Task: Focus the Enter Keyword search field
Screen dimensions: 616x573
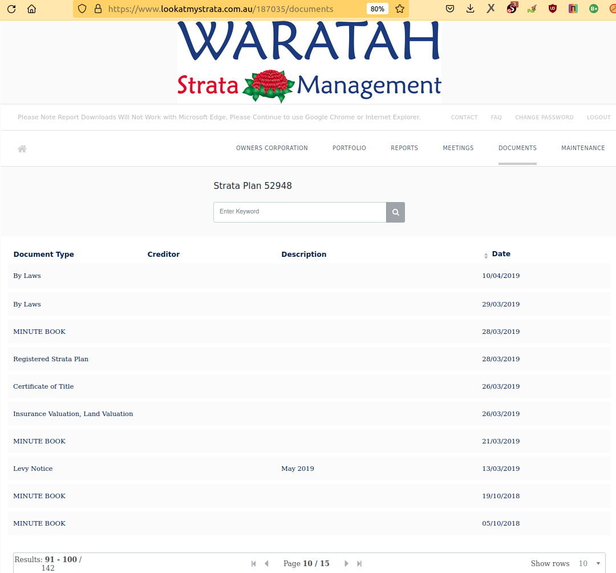Action: click(x=300, y=212)
